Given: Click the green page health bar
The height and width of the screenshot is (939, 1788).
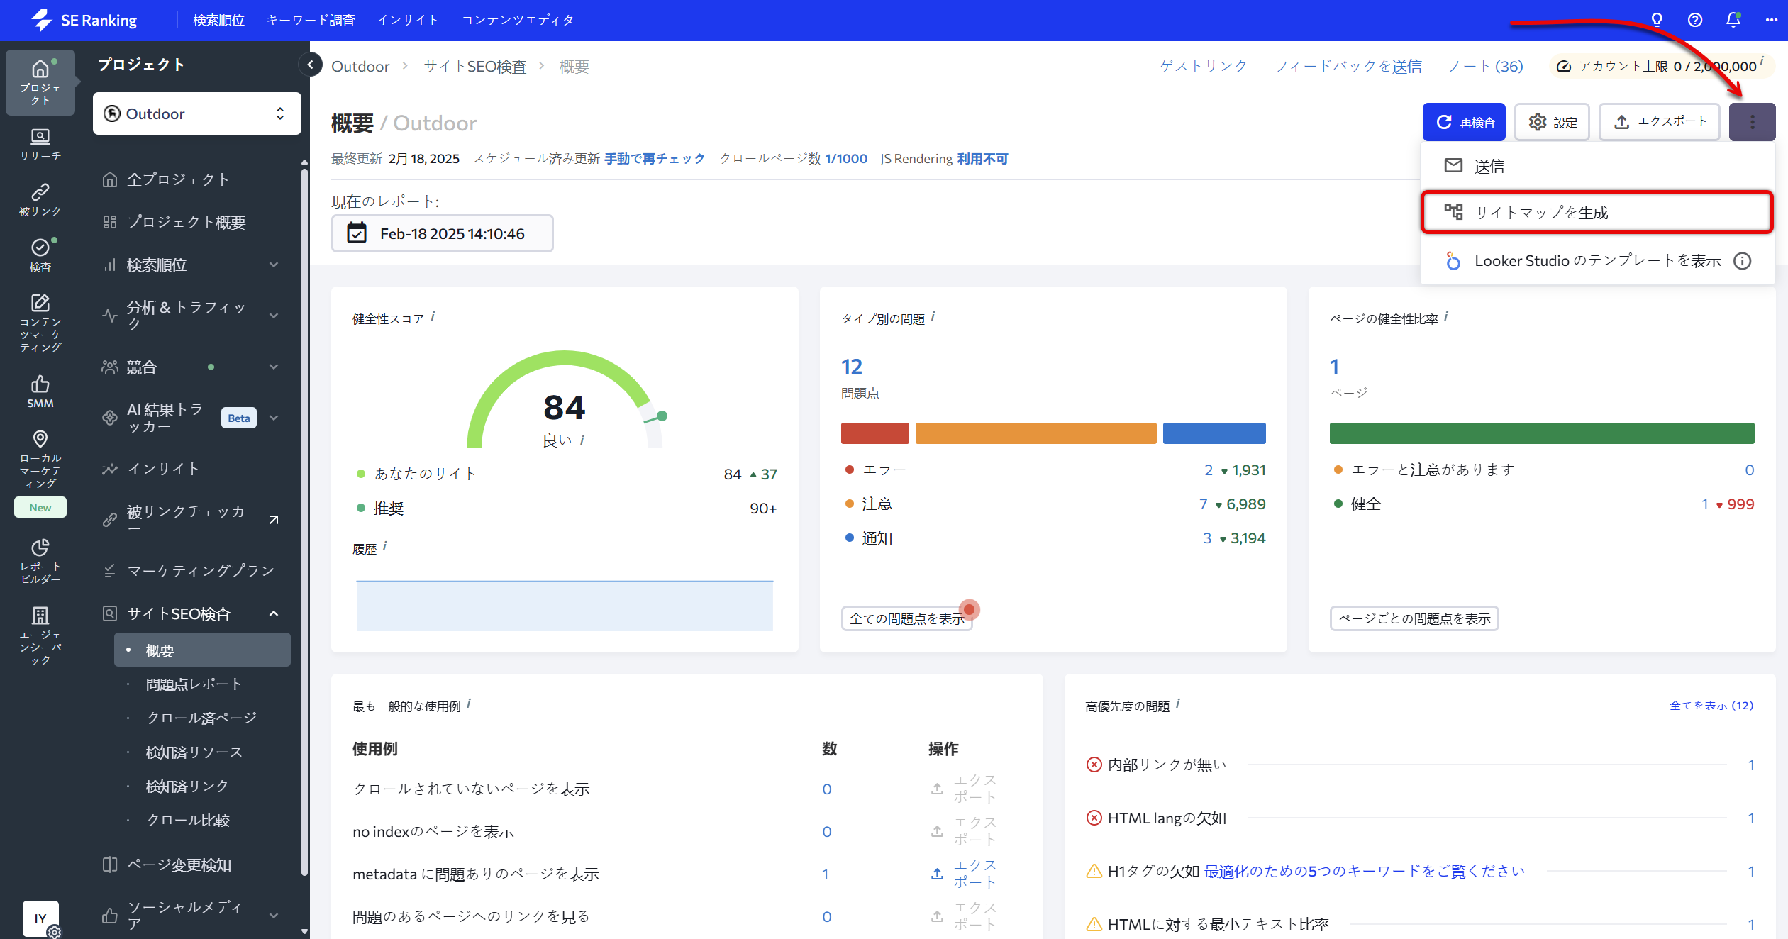Looking at the screenshot, I should pyautogui.click(x=1542, y=433).
